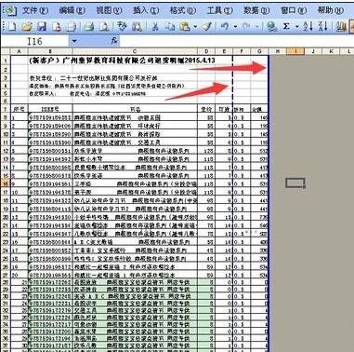354x352 pixels.
Task: Click the Select All corner button
Action: [x=6, y=51]
